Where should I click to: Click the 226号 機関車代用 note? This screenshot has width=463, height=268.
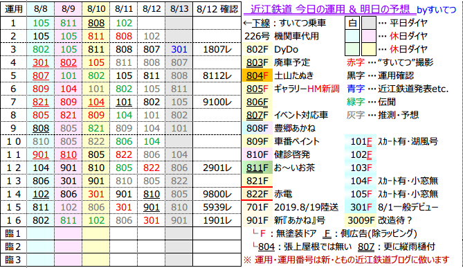[282, 36]
